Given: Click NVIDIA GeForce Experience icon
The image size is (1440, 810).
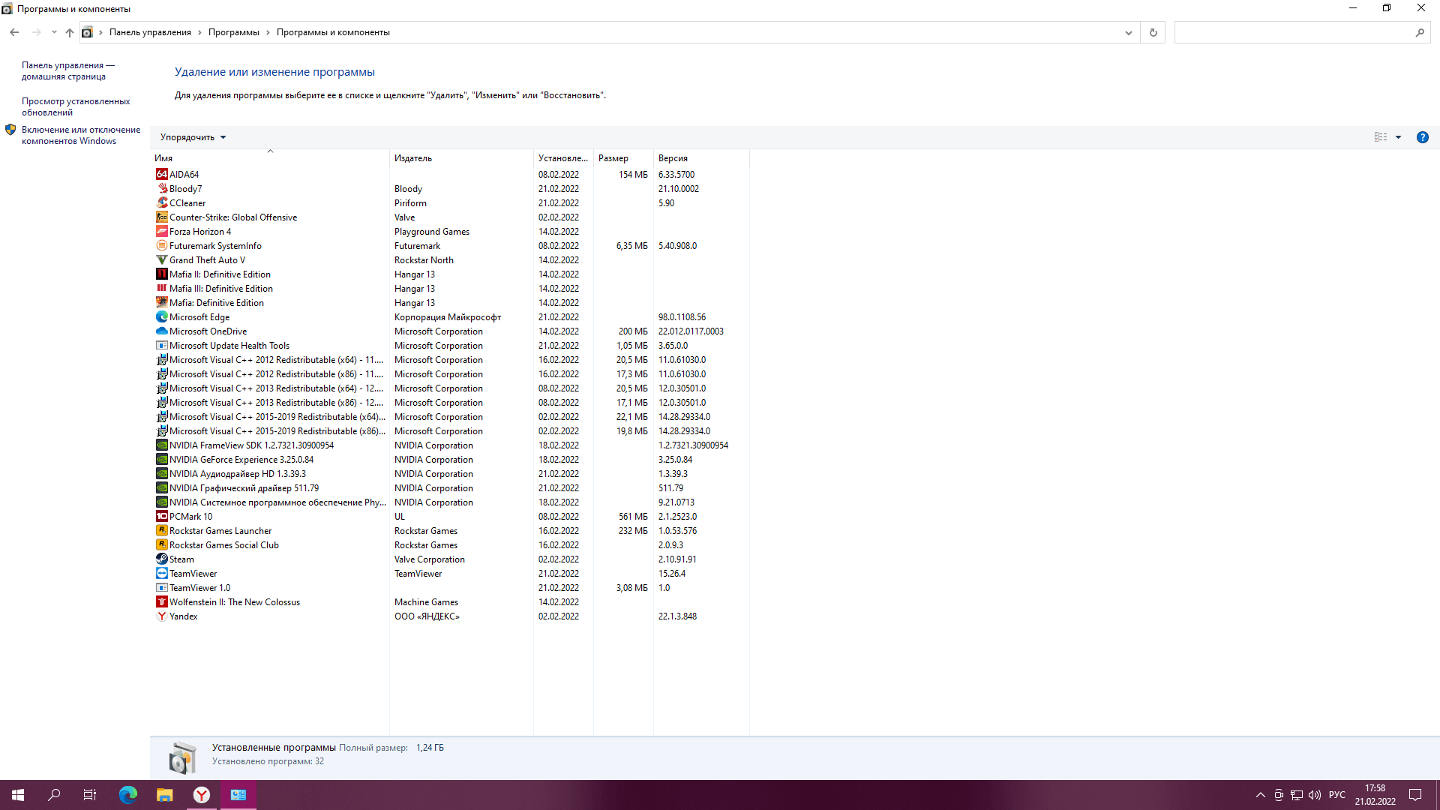Looking at the screenshot, I should coord(161,459).
